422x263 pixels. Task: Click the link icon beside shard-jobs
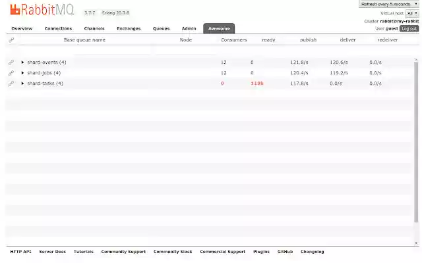pyautogui.click(x=11, y=73)
